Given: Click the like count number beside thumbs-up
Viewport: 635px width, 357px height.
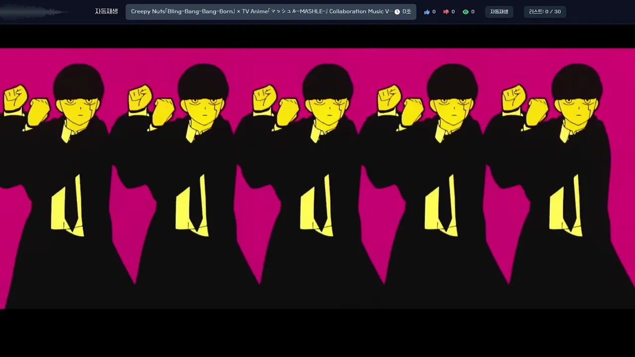Looking at the screenshot, I should coord(434,12).
